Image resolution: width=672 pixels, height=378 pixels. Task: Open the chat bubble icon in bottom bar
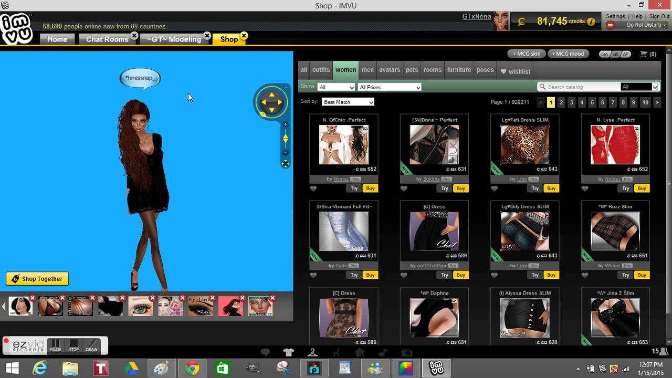(266, 353)
